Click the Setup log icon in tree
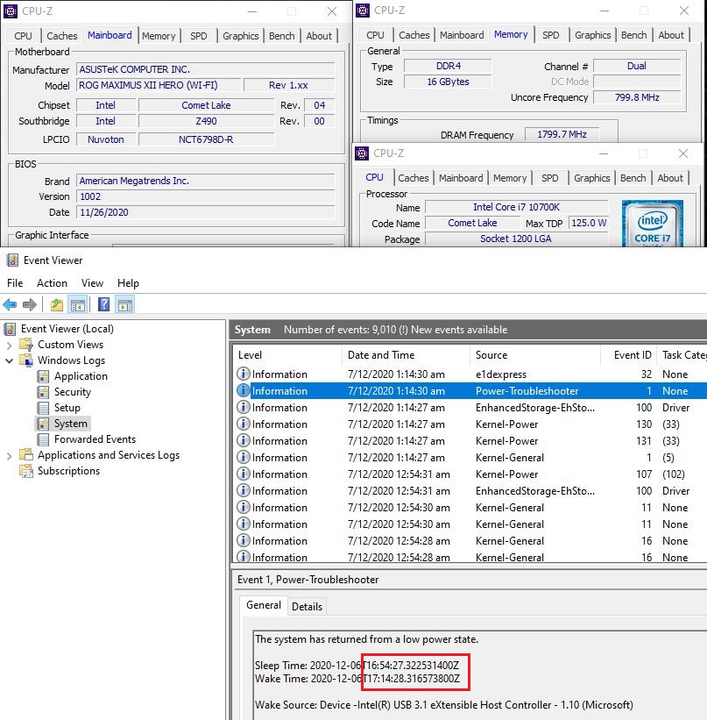The height and width of the screenshot is (720, 707). [x=43, y=408]
